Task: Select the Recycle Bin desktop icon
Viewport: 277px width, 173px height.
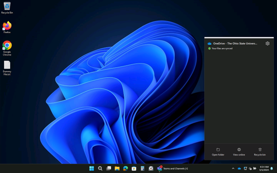Action: tap(7, 8)
